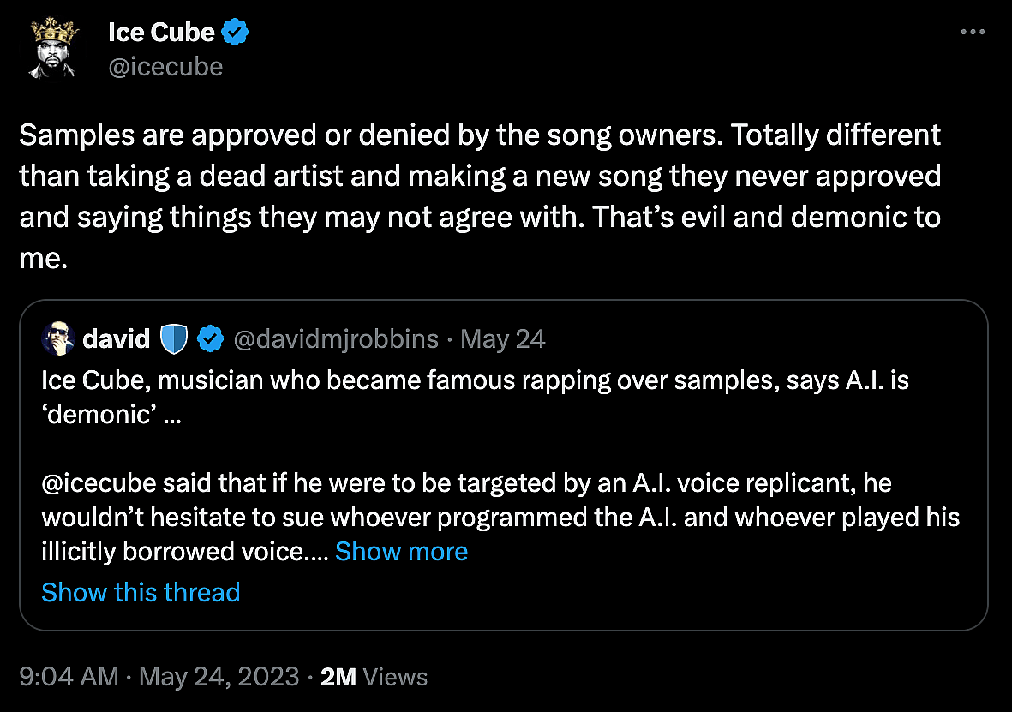
Task: Open the @icecube handle under the name
Action: click(x=165, y=67)
